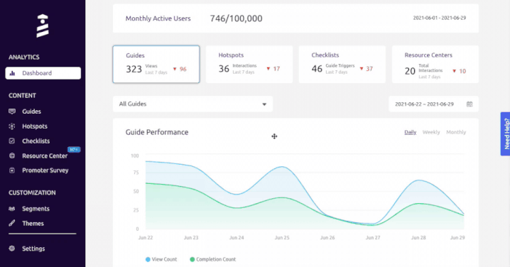Viewport: 510px width, 267px height.
Task: Click the Checklists red down arrow indicator
Action: (x=362, y=69)
